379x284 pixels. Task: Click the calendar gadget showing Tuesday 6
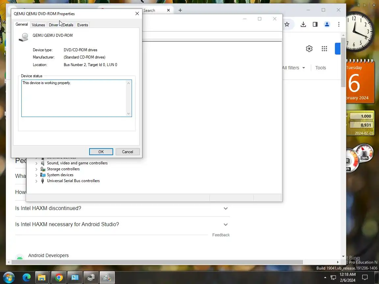tap(360, 82)
